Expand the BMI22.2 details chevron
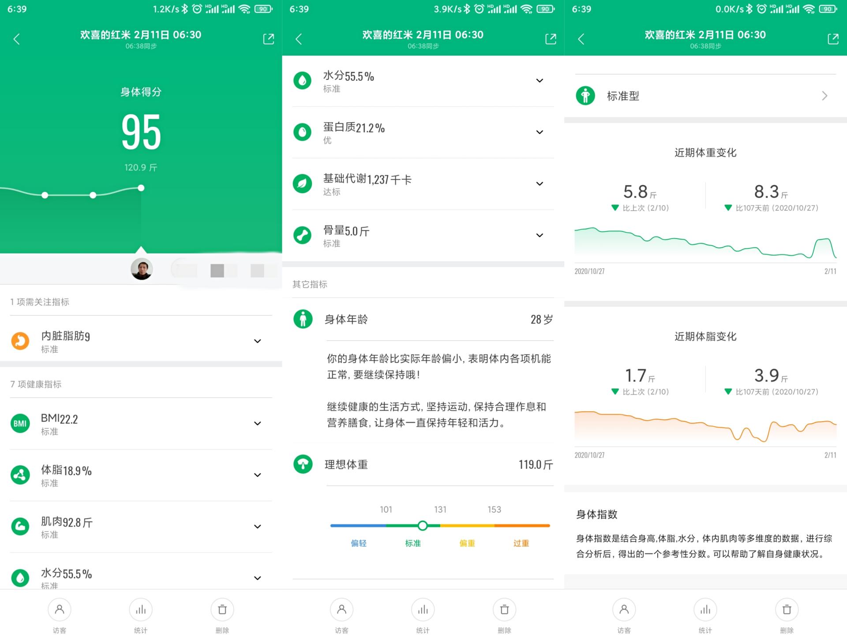 (258, 423)
